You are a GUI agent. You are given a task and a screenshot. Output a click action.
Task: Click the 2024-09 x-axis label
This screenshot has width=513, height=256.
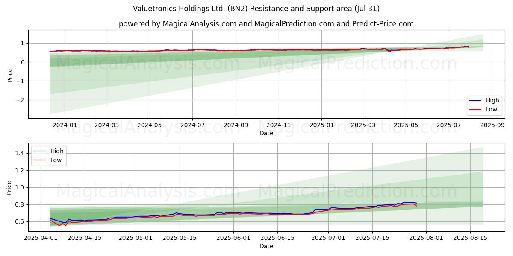click(x=236, y=125)
